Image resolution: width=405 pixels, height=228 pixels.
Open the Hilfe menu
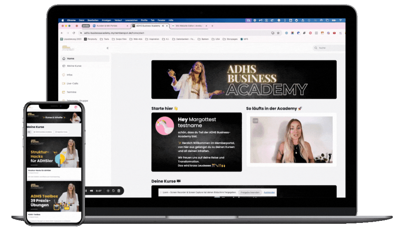point(171,20)
